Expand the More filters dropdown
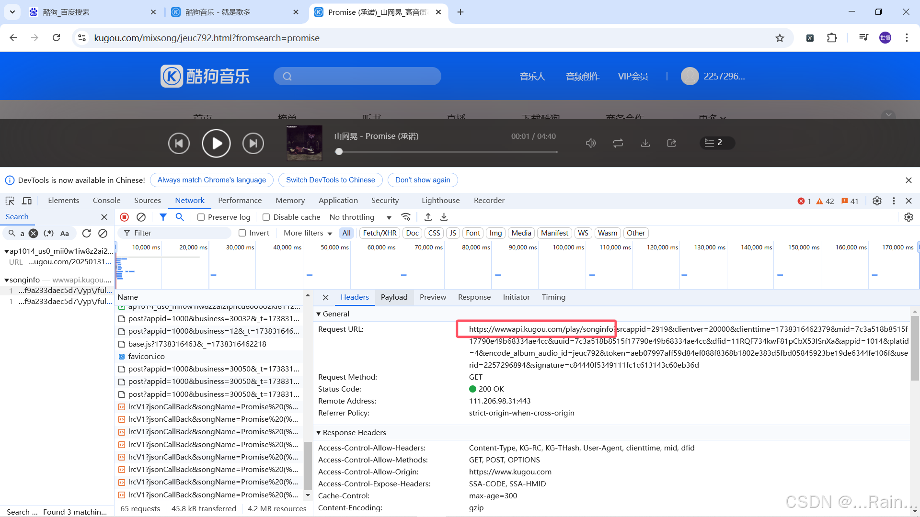The width and height of the screenshot is (920, 517). (x=308, y=233)
